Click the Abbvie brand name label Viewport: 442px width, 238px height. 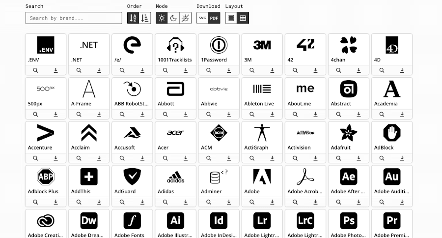click(x=209, y=104)
